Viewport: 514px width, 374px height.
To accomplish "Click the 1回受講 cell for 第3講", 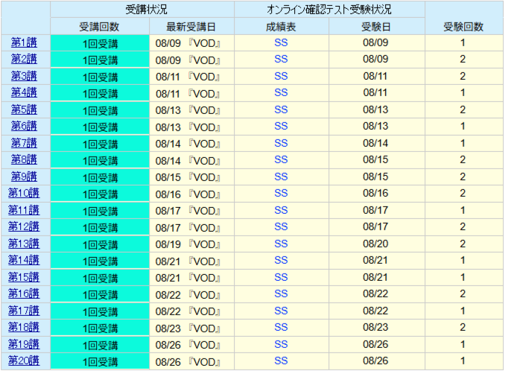I will click(x=100, y=76).
